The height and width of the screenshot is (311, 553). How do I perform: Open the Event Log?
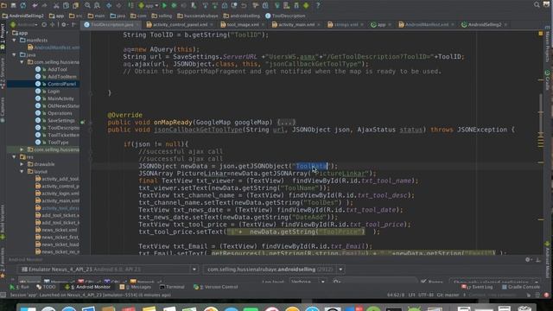[x=476, y=287]
